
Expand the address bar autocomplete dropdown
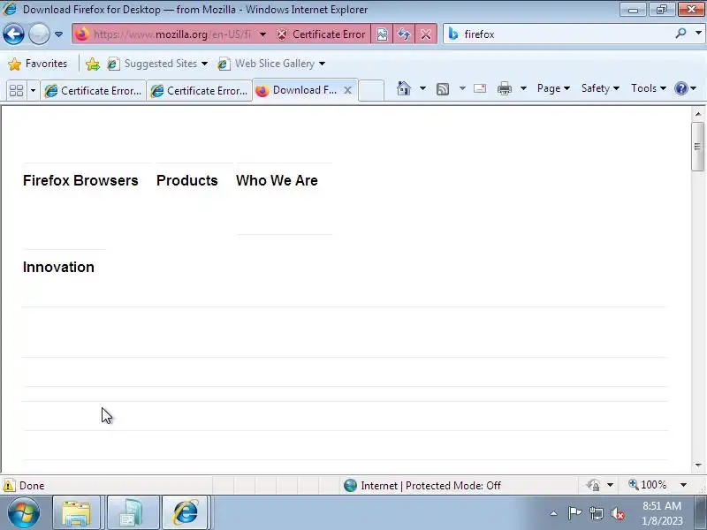tap(262, 34)
